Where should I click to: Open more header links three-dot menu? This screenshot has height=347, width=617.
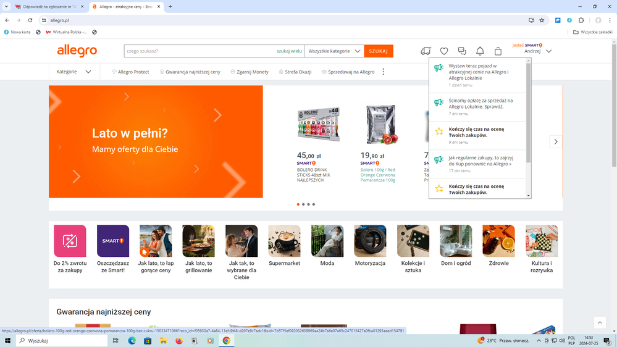384,72
